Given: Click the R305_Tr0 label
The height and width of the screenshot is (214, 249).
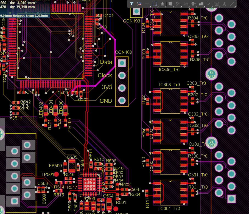Looking at the screenshot, I should click(x=200, y=60).
